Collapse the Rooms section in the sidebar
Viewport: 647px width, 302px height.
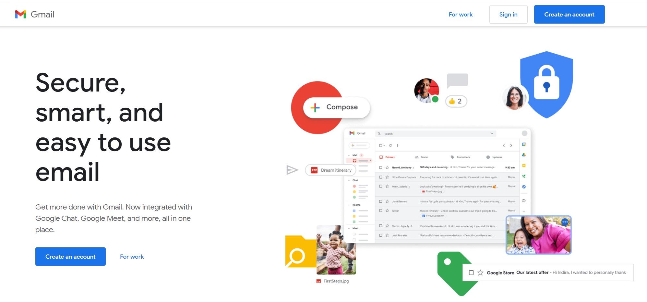click(x=349, y=205)
